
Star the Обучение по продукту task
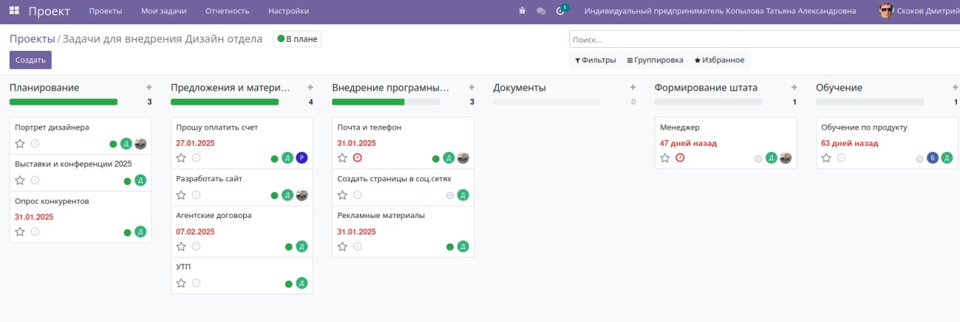(826, 158)
